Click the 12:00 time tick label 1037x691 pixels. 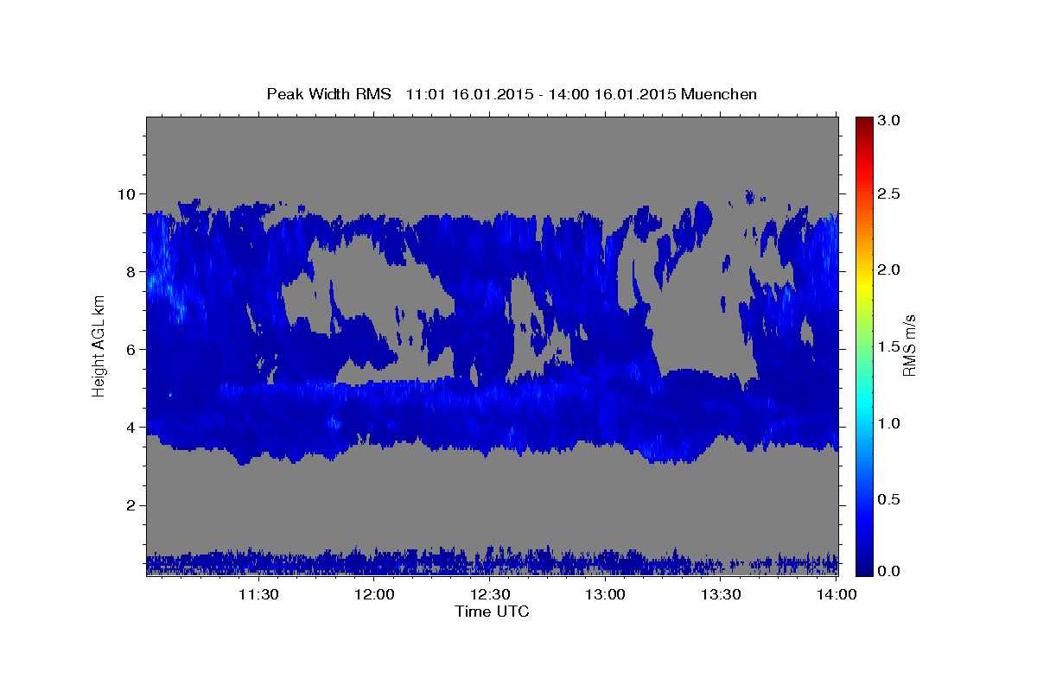[x=374, y=594]
